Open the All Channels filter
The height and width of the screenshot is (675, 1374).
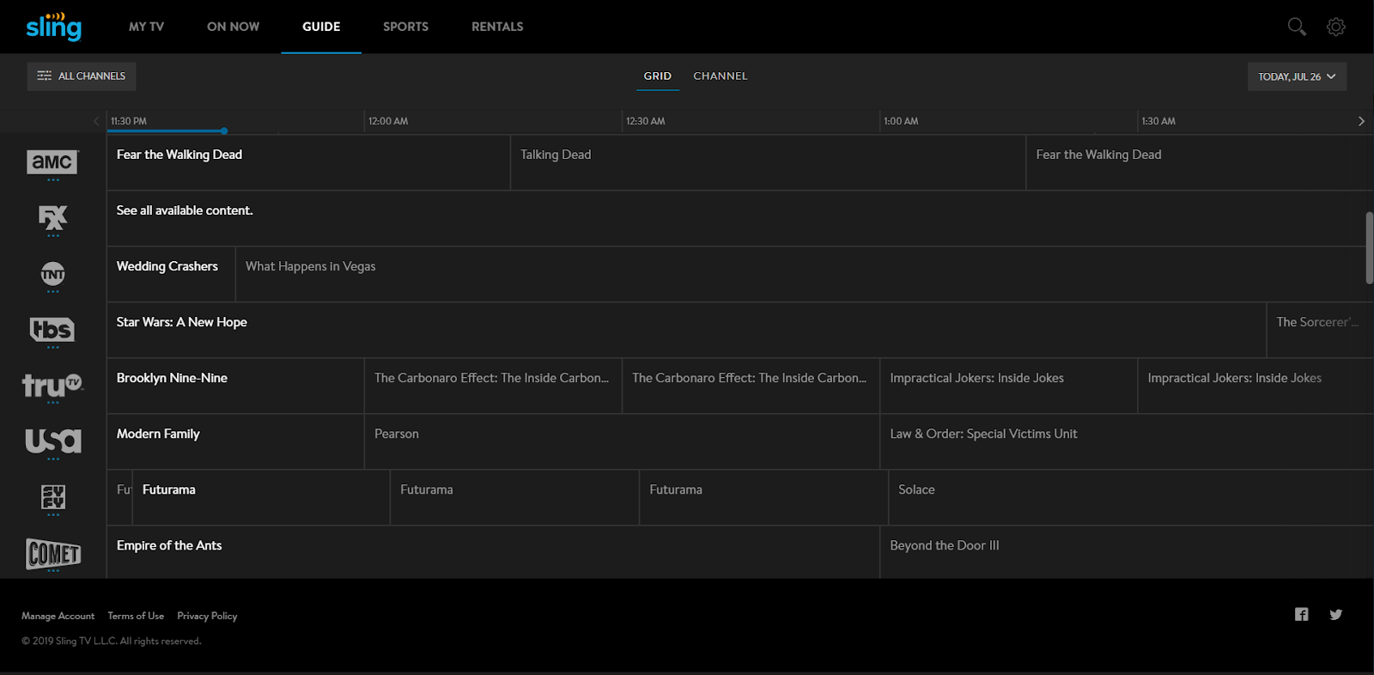tap(82, 76)
